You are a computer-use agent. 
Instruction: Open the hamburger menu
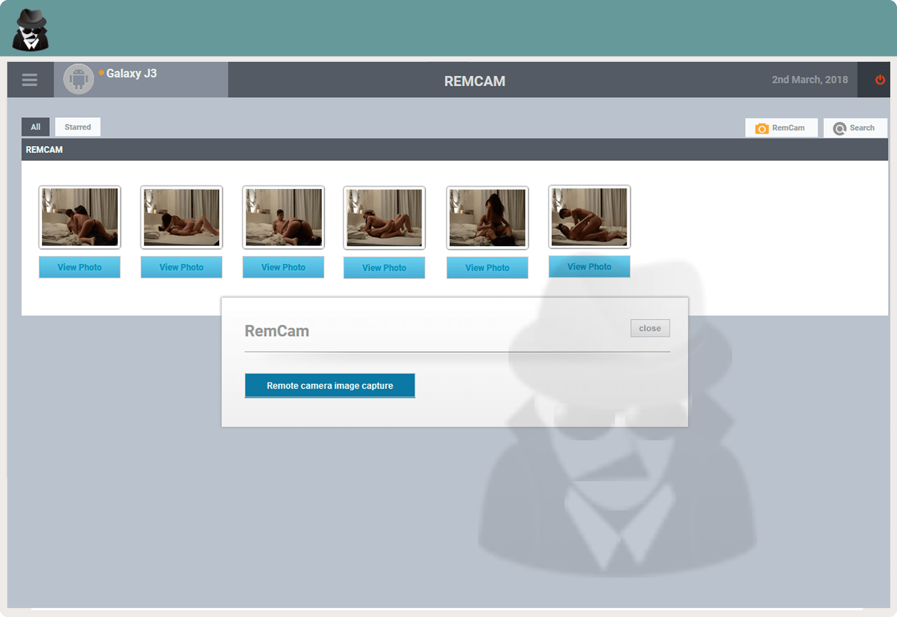click(30, 80)
